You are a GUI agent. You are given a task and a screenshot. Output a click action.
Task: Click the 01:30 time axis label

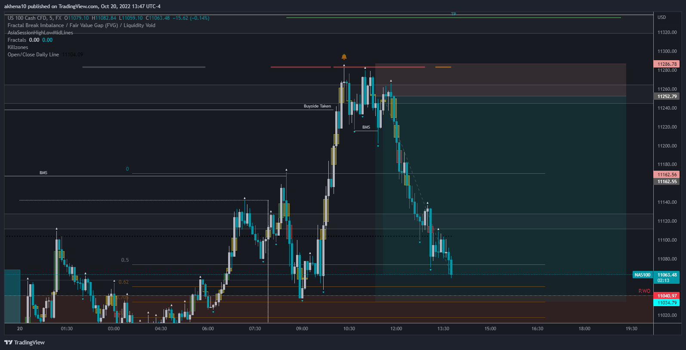tap(67, 329)
